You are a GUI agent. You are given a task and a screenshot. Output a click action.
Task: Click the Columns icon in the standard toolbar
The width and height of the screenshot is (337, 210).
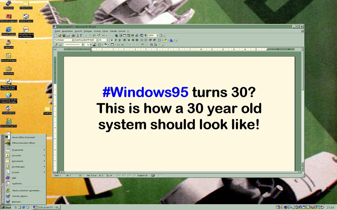(x=133, y=36)
